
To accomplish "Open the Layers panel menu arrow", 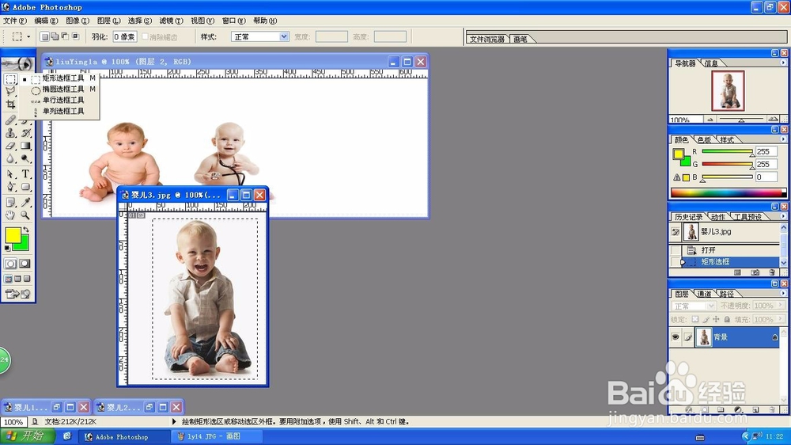I will point(783,293).
